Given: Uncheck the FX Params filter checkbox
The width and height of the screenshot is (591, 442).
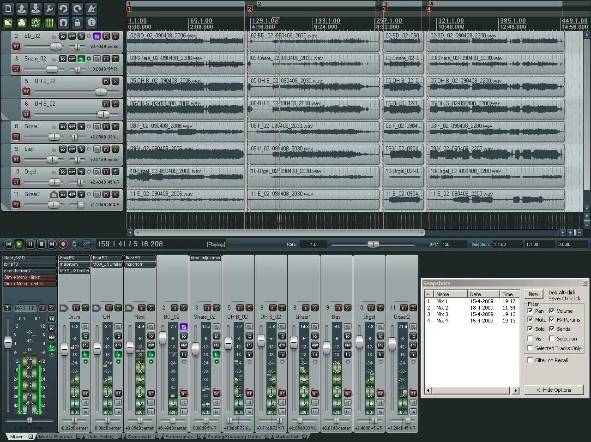Looking at the screenshot, I should click(552, 320).
